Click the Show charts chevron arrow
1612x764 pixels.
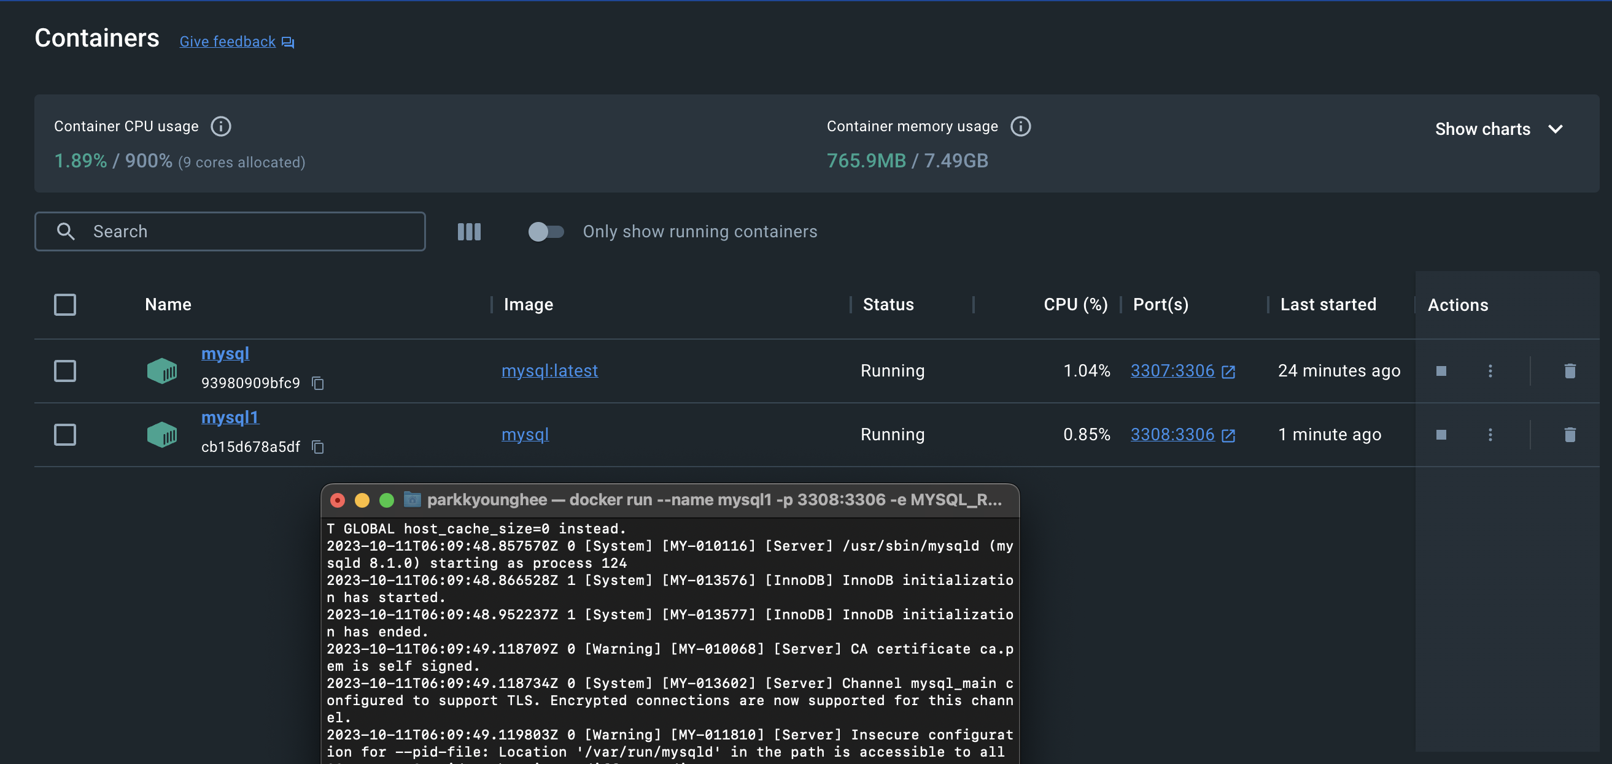pyautogui.click(x=1555, y=129)
